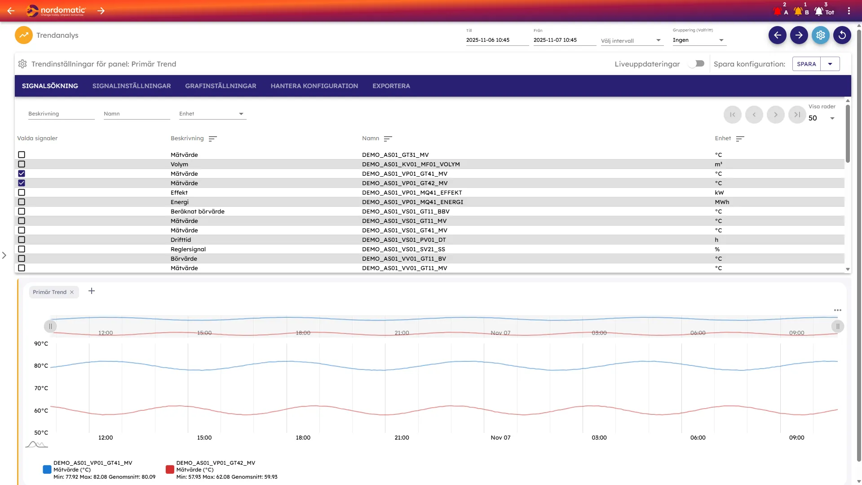Sort by Beskrivning column icon
This screenshot has width=862, height=485.
(213, 139)
